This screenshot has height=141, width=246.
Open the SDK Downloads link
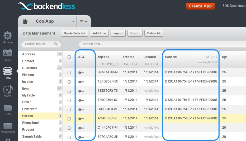pos(234,6)
